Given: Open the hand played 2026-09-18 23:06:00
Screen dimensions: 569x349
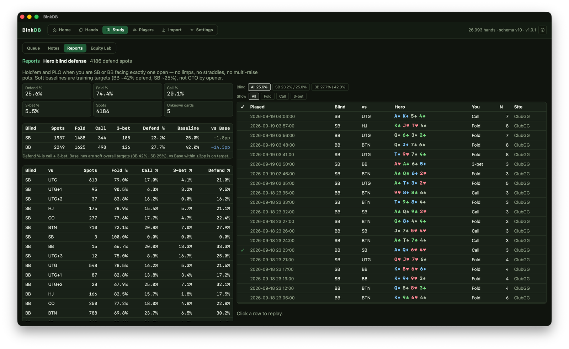Looking at the screenshot, I should (x=392, y=298).
